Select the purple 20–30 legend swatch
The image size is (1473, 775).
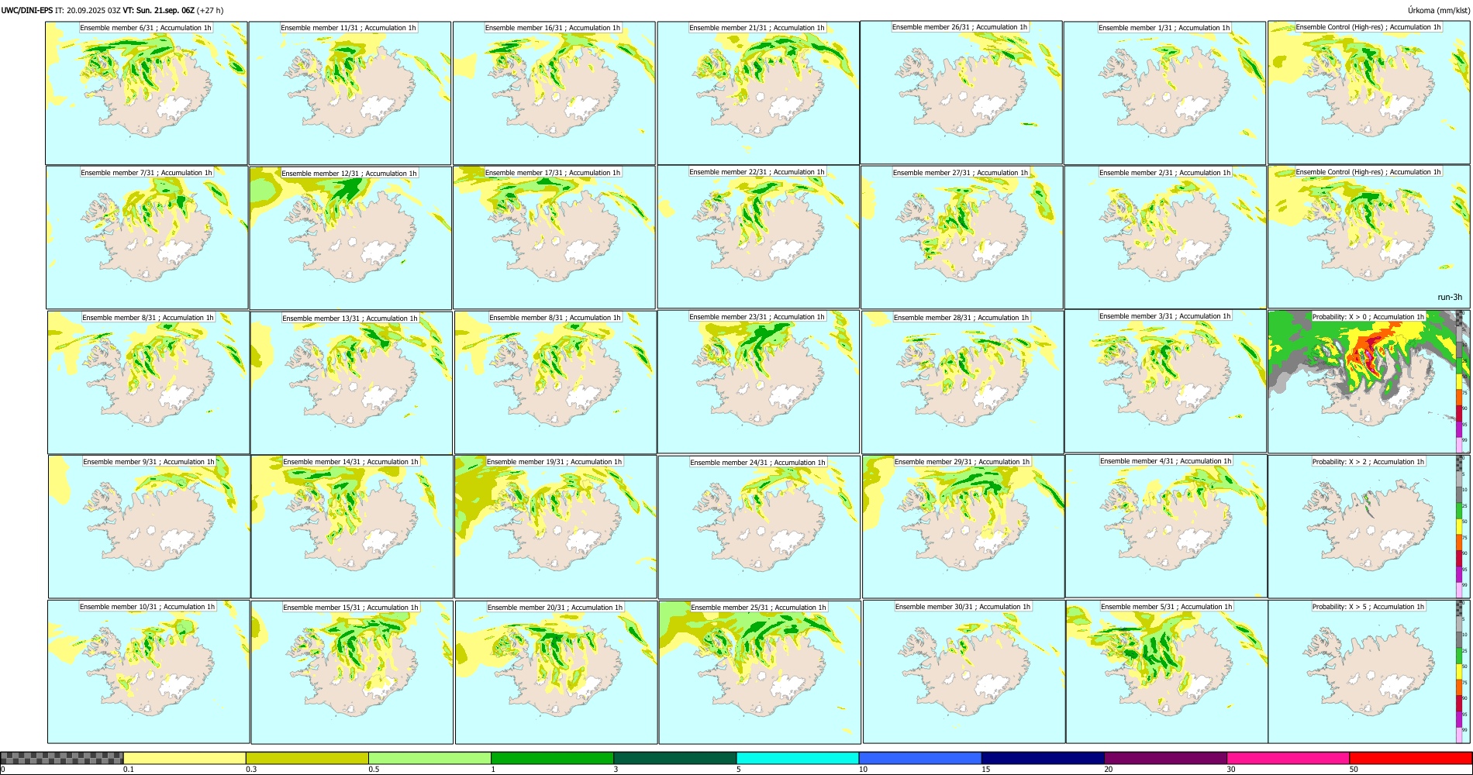pos(1165,758)
